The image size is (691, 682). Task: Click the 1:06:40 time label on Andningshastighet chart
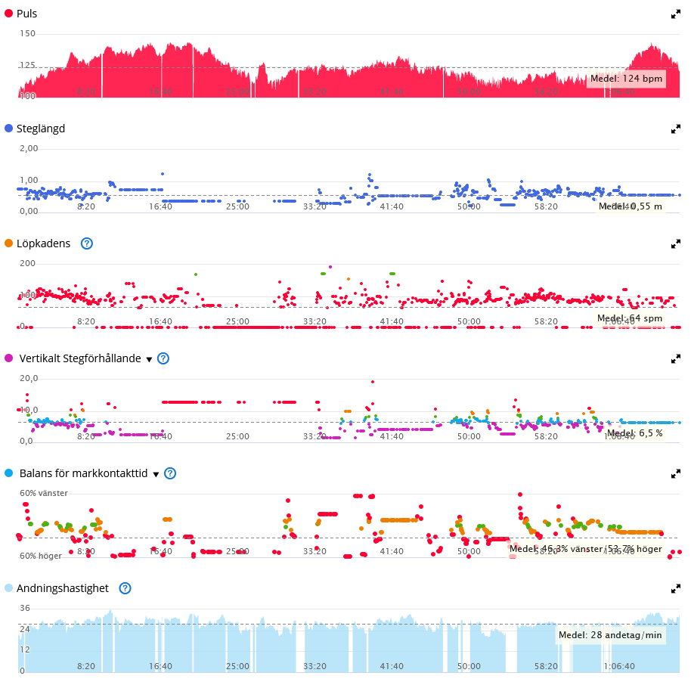pyautogui.click(x=619, y=666)
